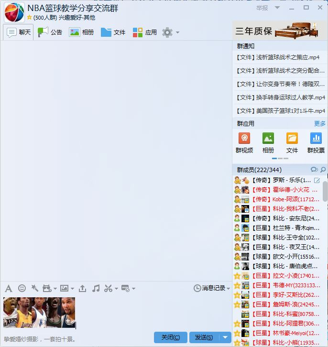Select member 【巨星】韦德-MY

point(278,285)
